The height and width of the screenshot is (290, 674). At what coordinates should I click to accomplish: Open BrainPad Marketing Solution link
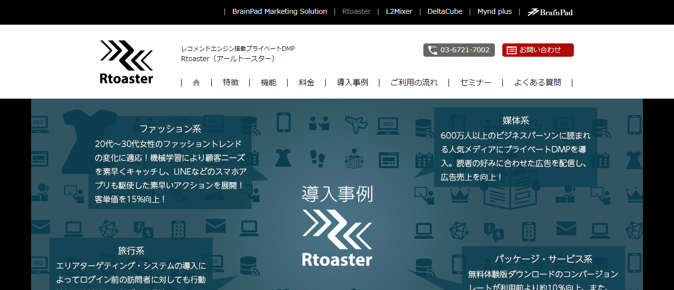(x=280, y=11)
